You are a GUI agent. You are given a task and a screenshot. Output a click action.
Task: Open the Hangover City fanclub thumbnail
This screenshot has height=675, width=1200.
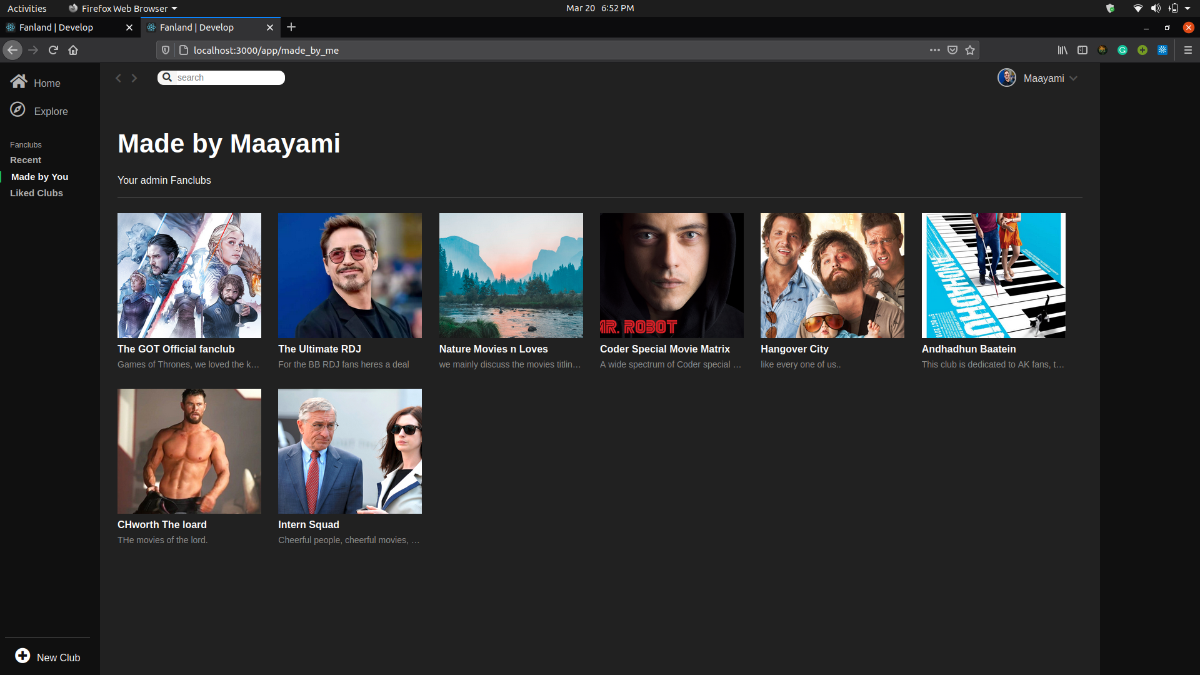coord(832,275)
